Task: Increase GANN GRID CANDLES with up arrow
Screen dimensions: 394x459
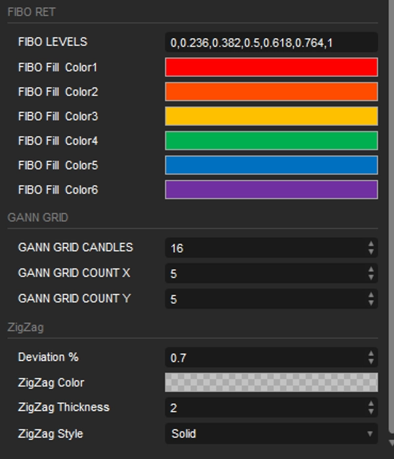Action: (371, 244)
